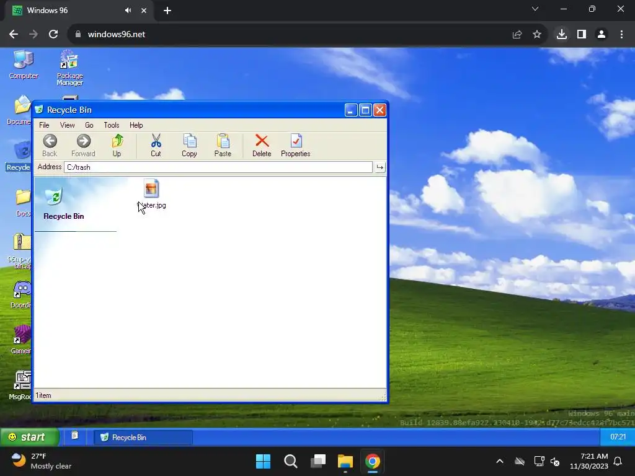Click the Copy toolbar icon
This screenshot has width=635, height=476.
tap(189, 145)
